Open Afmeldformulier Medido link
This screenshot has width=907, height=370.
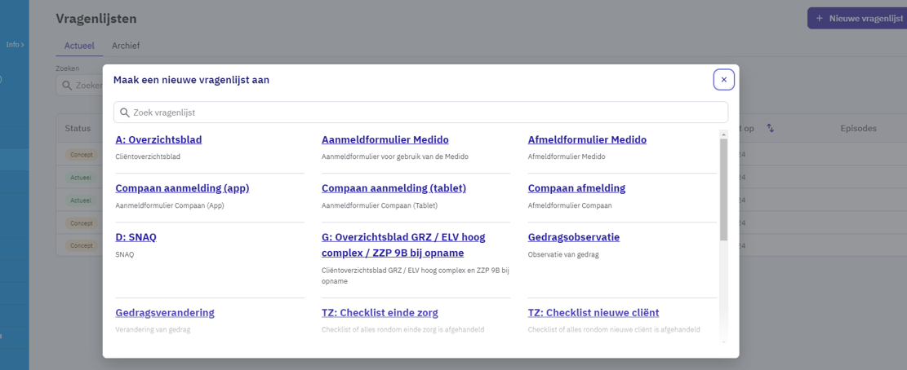click(587, 139)
